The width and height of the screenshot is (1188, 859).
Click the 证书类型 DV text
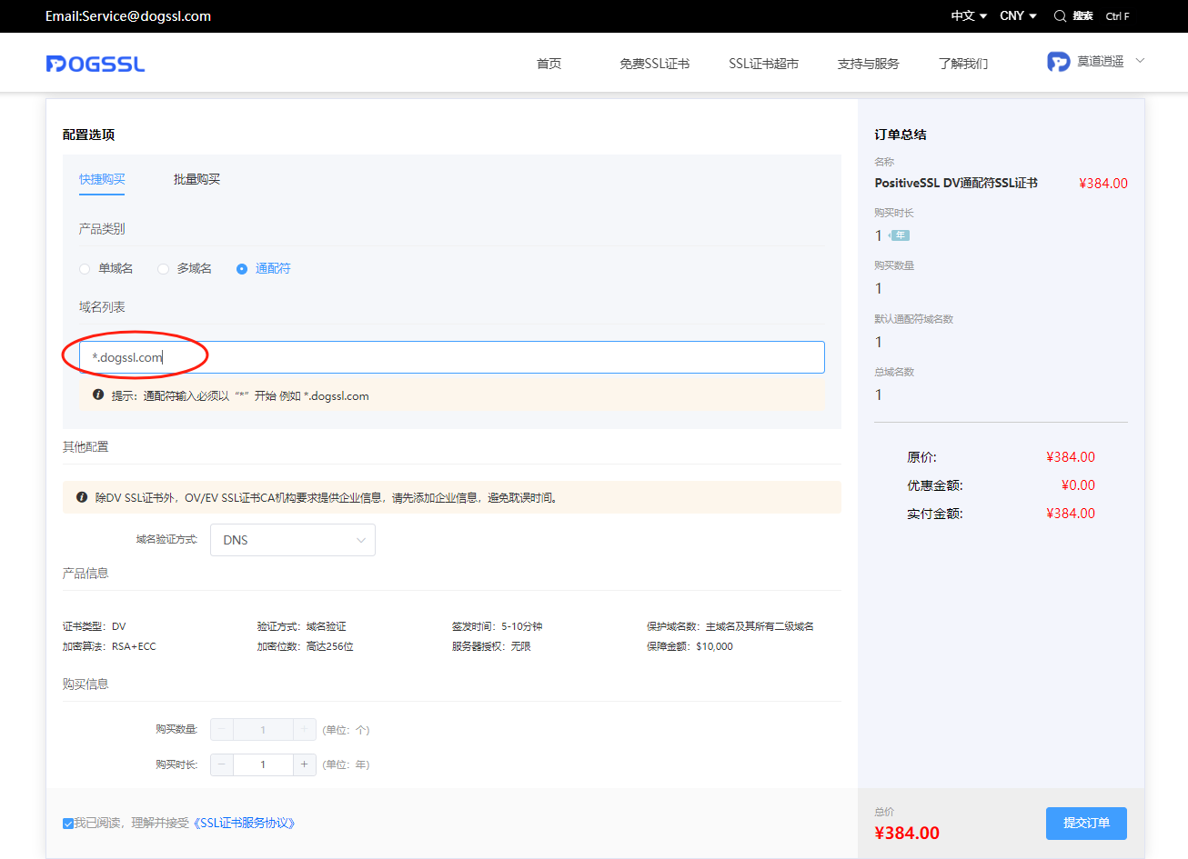95,626
